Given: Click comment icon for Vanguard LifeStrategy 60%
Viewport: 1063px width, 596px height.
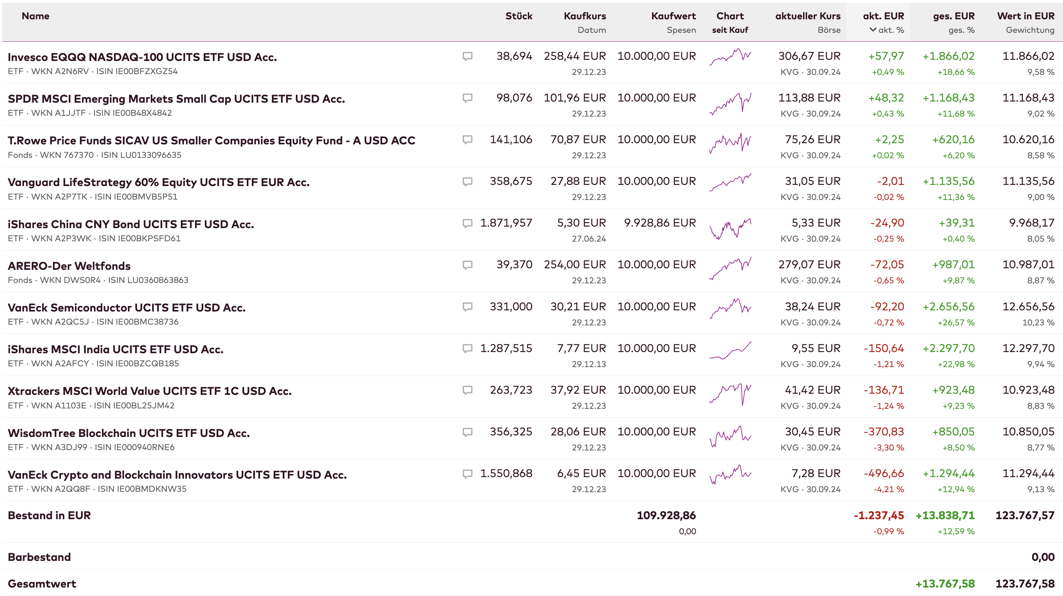Looking at the screenshot, I should [467, 181].
